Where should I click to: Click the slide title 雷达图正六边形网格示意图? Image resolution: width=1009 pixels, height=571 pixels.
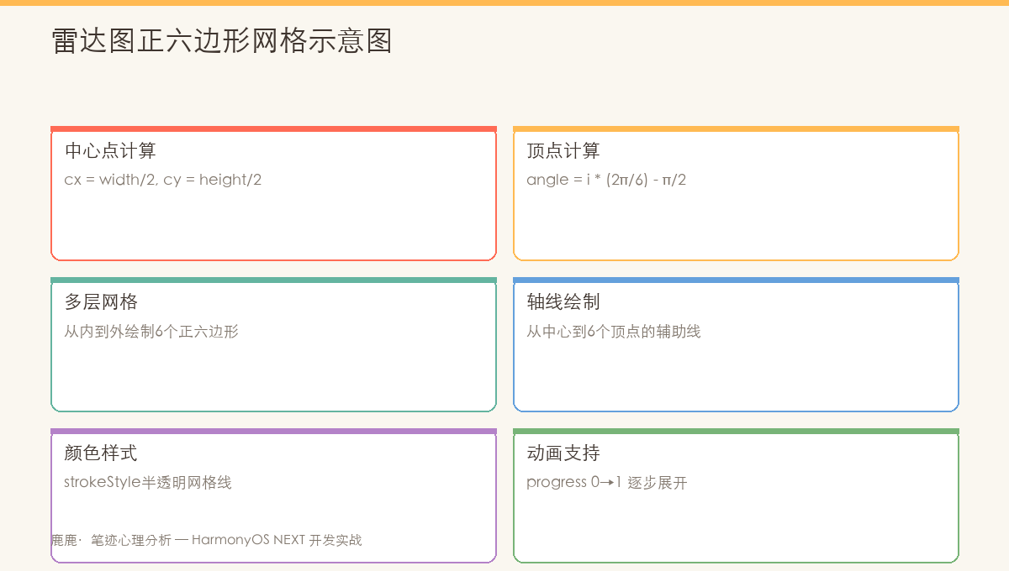point(222,41)
